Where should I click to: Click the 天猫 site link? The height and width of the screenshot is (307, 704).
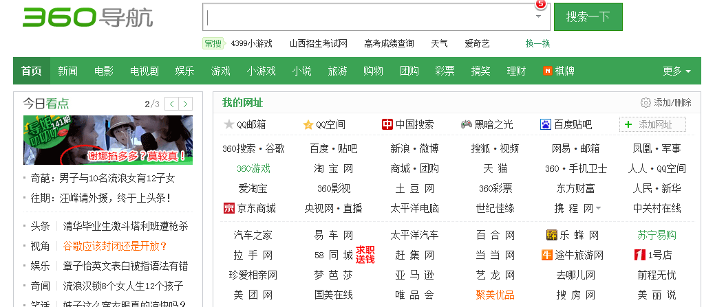point(495,168)
